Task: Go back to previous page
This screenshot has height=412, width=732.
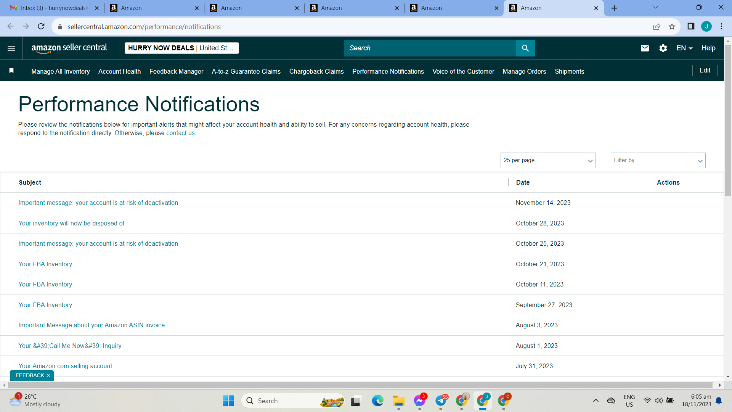Action: (11, 26)
